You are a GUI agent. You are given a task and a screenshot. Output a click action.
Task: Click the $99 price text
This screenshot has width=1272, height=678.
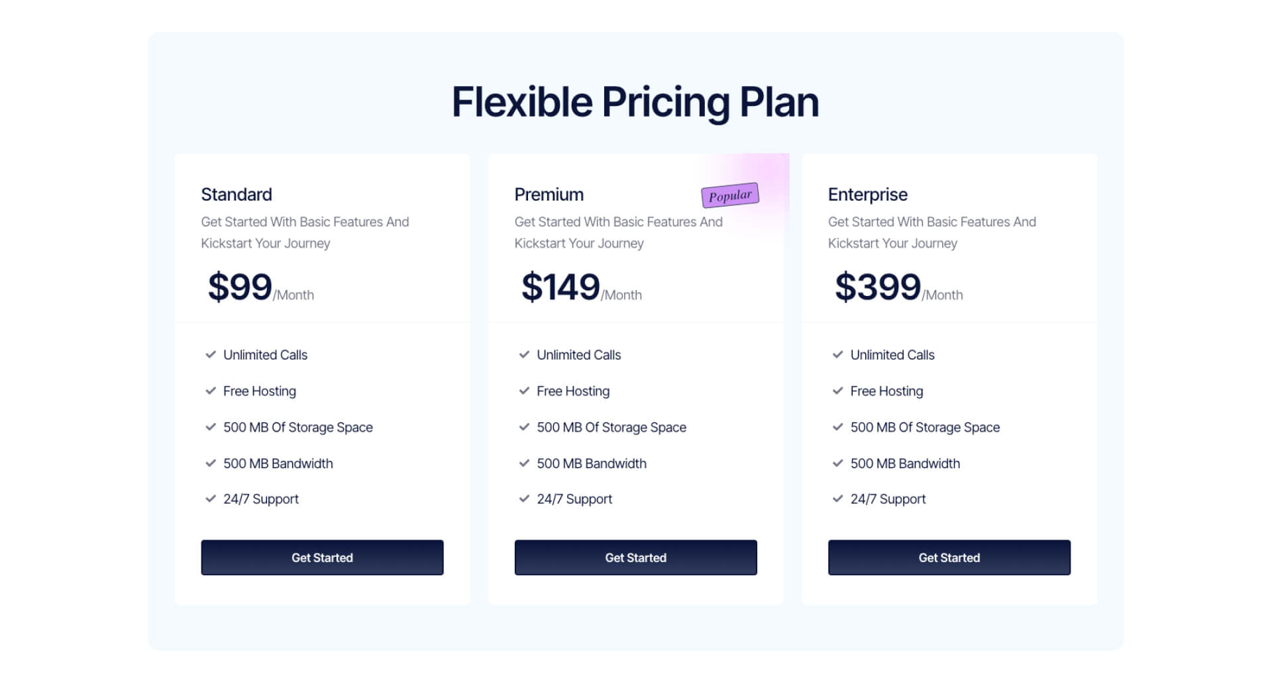240,287
